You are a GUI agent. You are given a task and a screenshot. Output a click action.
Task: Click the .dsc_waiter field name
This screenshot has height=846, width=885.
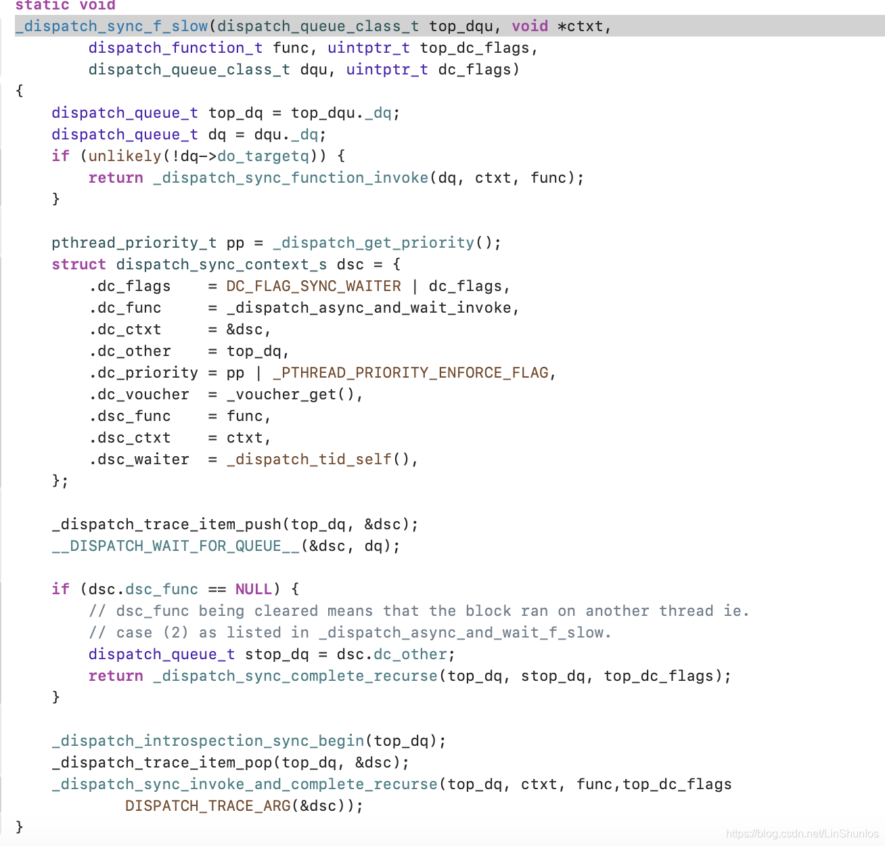point(139,460)
